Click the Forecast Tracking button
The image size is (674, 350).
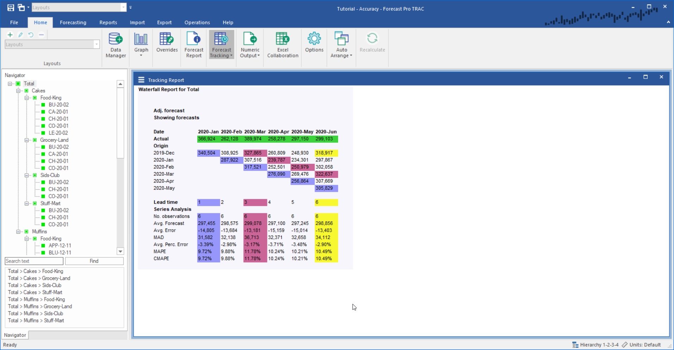tap(221, 45)
